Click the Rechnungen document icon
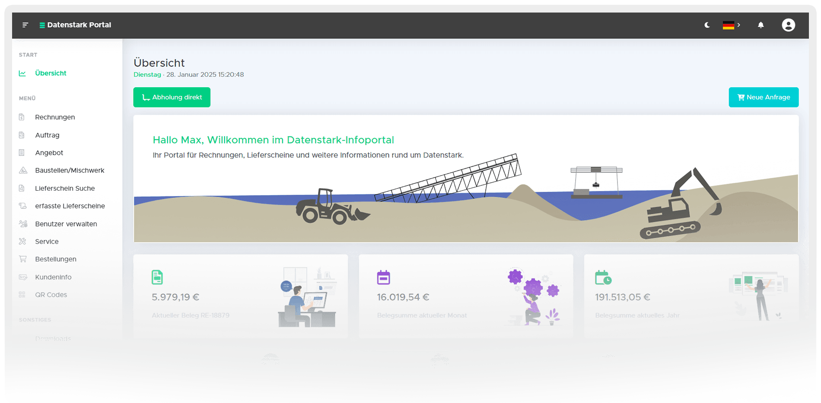Screen dimensions: 821x403 click(x=22, y=117)
